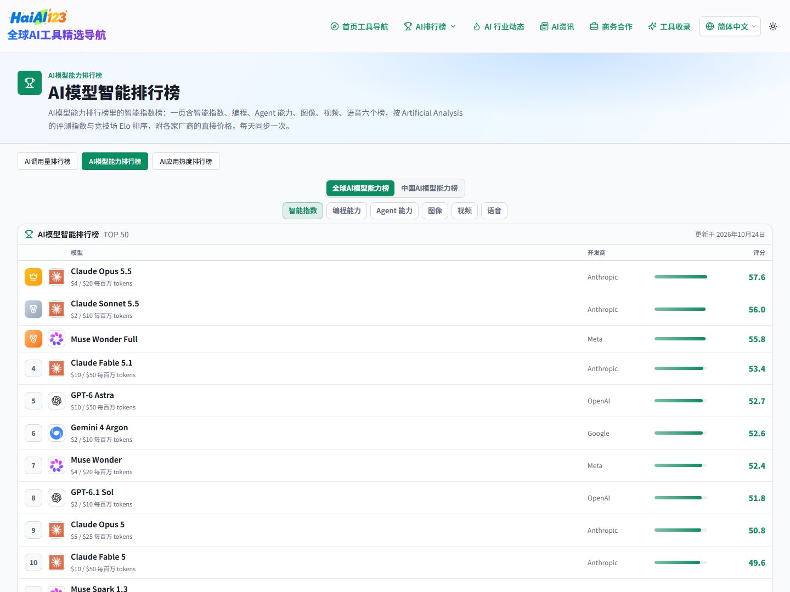
Task: Click the Meta logo beside Muse Wonder
Action: click(57, 465)
